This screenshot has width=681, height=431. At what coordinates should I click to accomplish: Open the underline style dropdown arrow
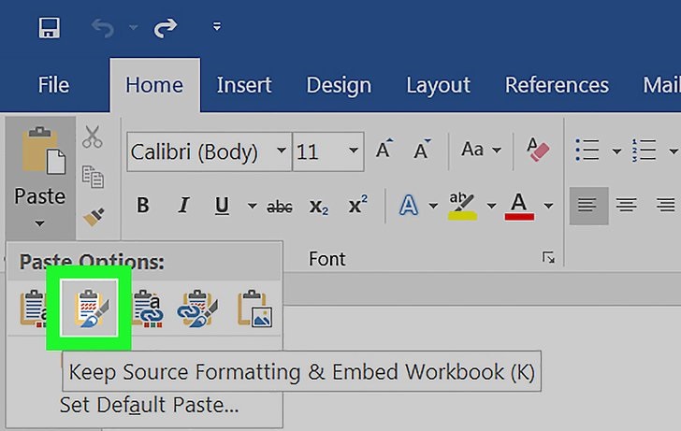click(x=252, y=206)
